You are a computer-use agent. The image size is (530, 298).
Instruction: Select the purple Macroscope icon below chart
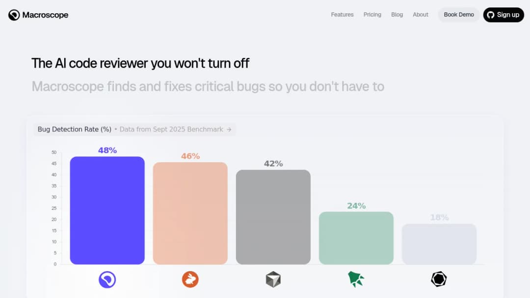click(107, 279)
